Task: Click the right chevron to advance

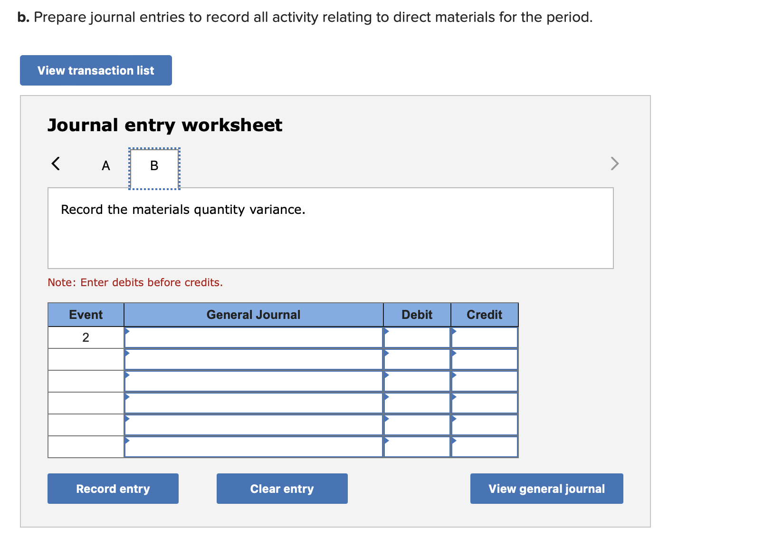Action: [615, 164]
